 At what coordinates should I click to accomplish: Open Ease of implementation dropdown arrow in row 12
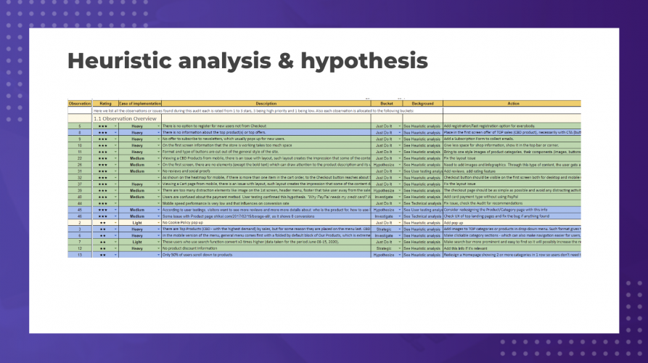pyautogui.click(x=158, y=248)
